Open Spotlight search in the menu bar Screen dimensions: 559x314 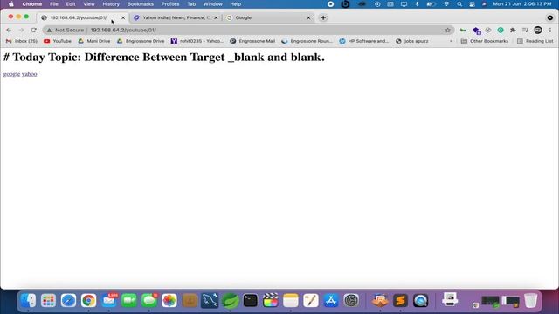459,4
